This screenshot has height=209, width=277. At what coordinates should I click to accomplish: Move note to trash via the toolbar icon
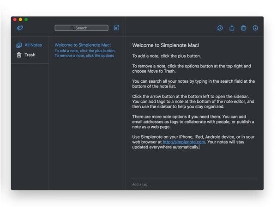[243, 28]
